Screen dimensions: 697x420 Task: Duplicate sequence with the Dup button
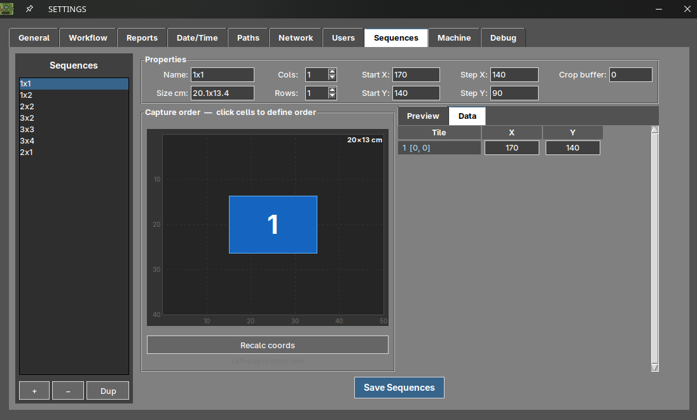pyautogui.click(x=108, y=391)
